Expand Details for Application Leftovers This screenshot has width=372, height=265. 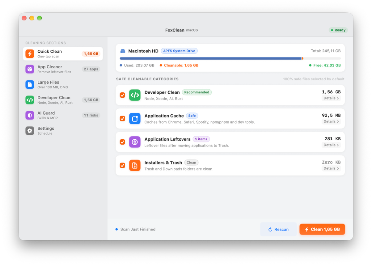[x=331, y=145]
